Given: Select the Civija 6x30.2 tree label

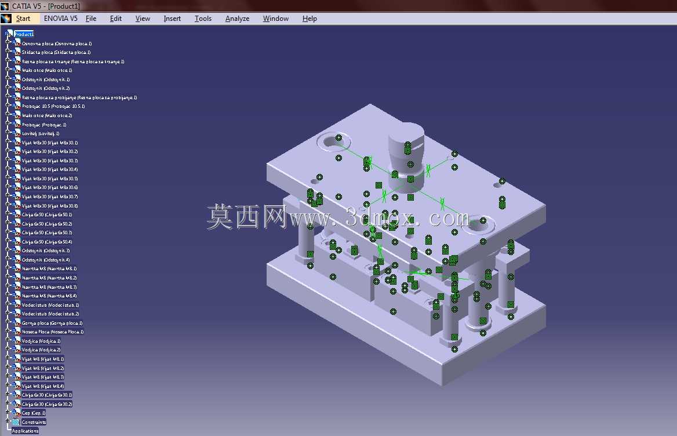Looking at the screenshot, I should pos(47,404).
